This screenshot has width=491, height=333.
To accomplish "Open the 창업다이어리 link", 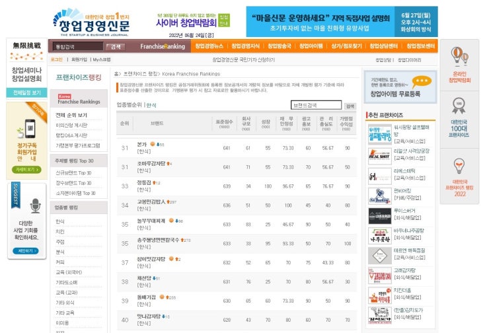I will [410, 60].
